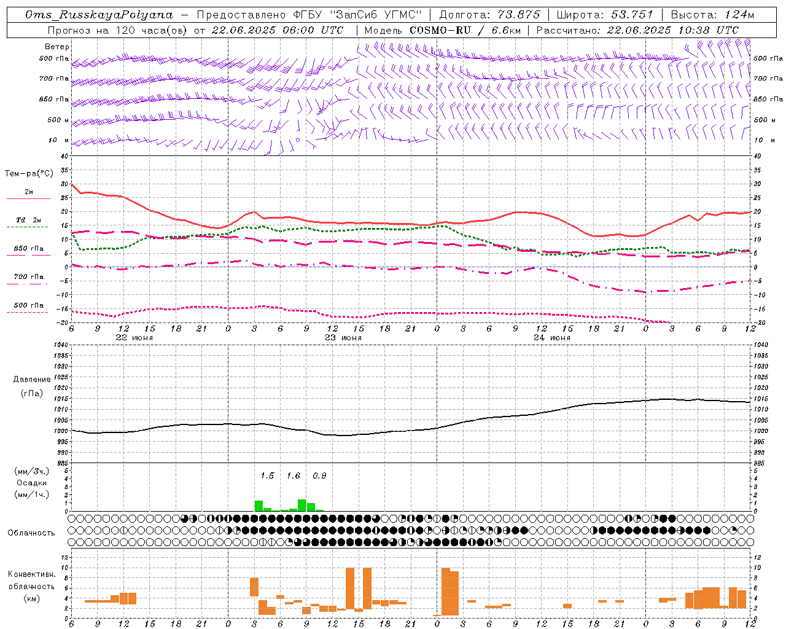This screenshot has height=629, width=786.
Task: Click the '500 м' wind level label on left
Action: (58, 120)
